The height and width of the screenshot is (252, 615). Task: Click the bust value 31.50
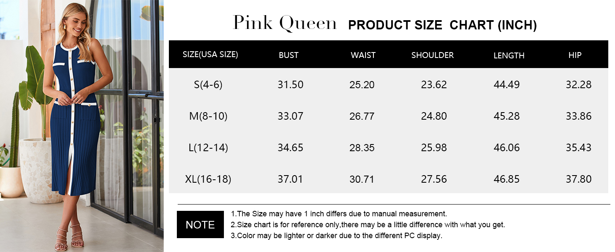(x=290, y=84)
